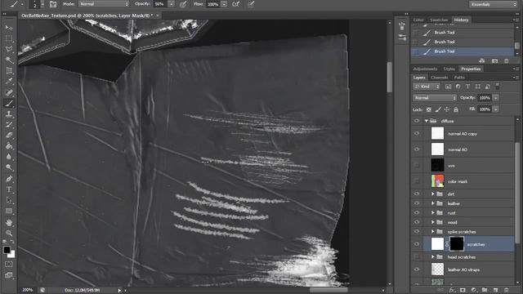Open layer Fill slider arrow
523x294 pixels.
click(496, 109)
